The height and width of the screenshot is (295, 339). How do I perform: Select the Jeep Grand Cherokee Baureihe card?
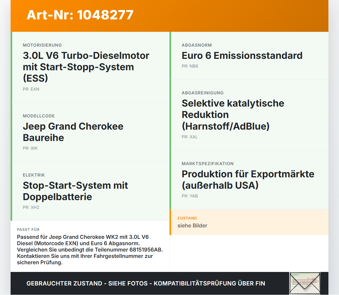(x=90, y=132)
